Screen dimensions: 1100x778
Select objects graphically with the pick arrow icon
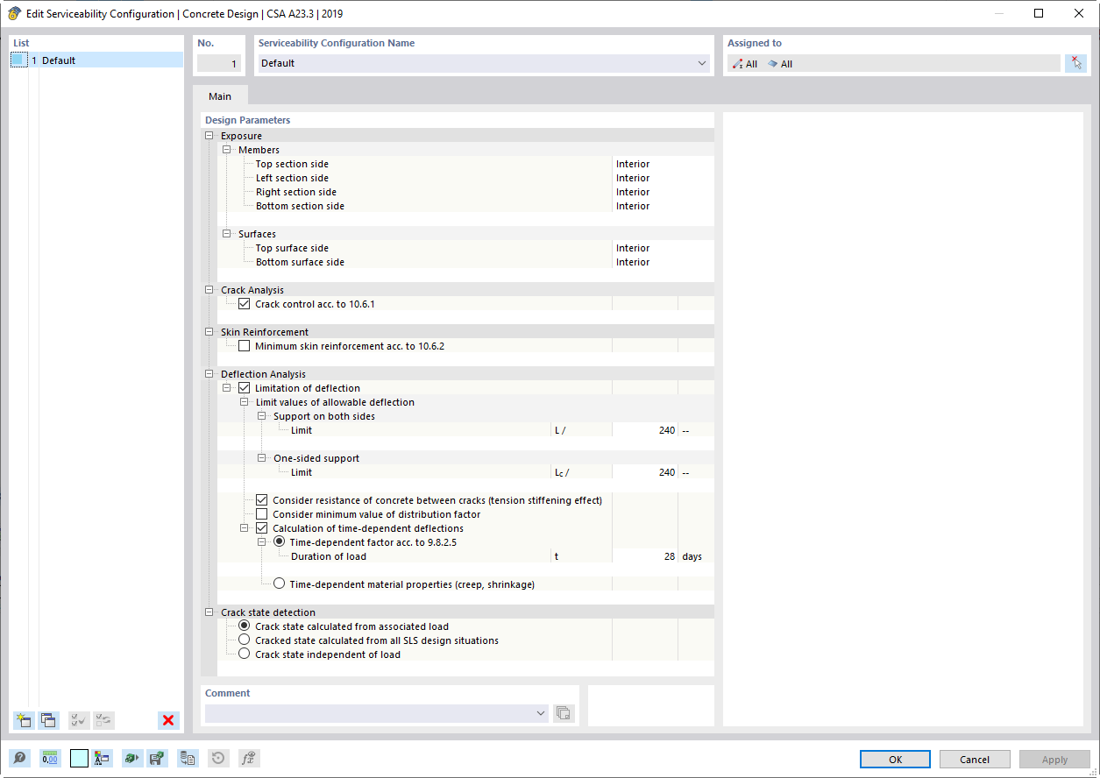pos(1075,62)
